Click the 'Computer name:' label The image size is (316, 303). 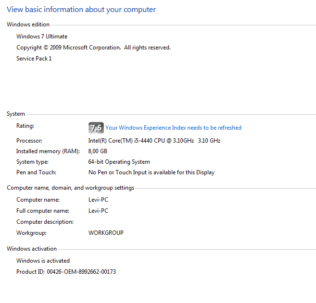(38, 200)
